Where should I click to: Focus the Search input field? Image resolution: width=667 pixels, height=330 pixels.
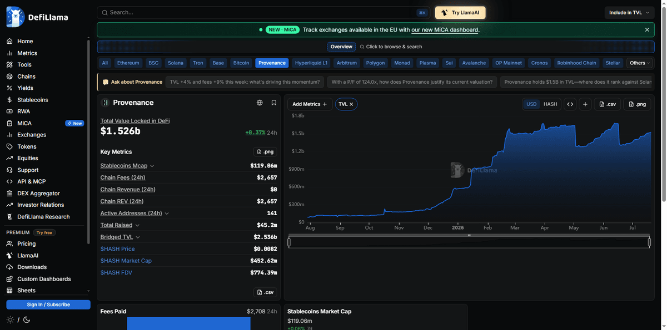coord(263,12)
